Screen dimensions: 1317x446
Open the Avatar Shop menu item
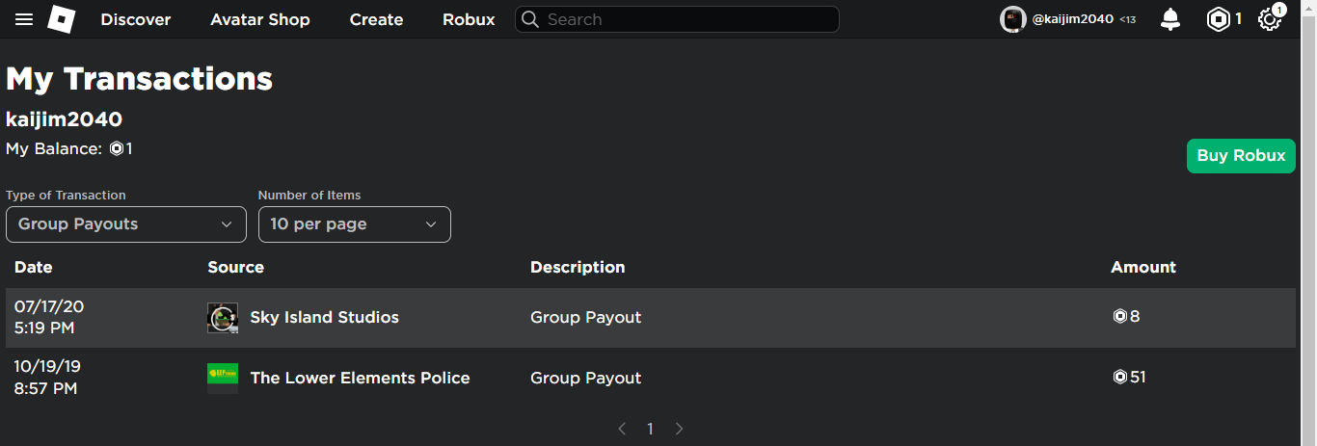coord(260,19)
